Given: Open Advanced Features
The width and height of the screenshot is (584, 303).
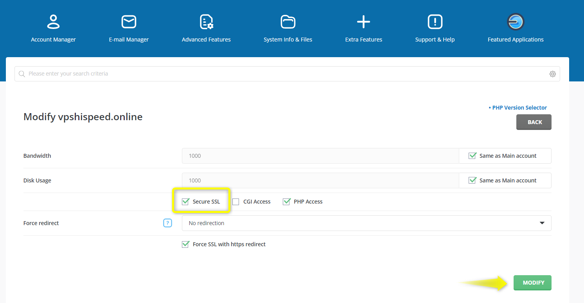Looking at the screenshot, I should click(x=206, y=27).
